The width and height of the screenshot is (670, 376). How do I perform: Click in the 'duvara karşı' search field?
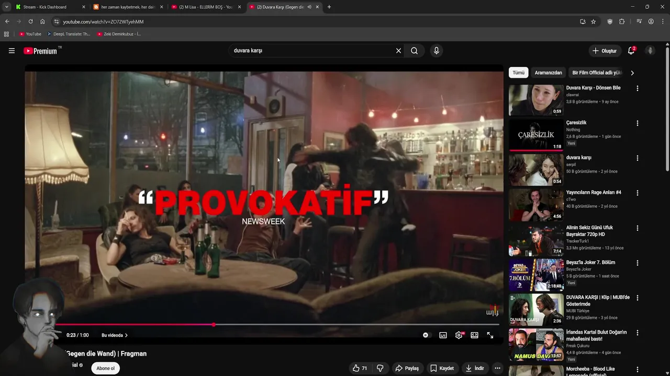[x=311, y=51]
